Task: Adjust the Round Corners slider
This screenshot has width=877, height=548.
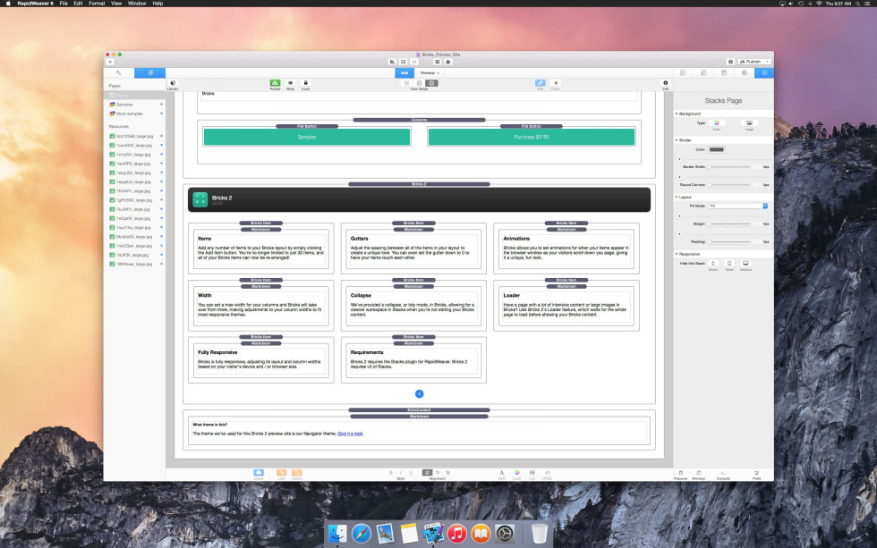Action: (x=729, y=185)
